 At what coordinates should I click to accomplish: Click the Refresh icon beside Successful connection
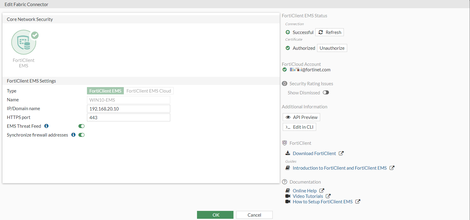click(x=320, y=32)
